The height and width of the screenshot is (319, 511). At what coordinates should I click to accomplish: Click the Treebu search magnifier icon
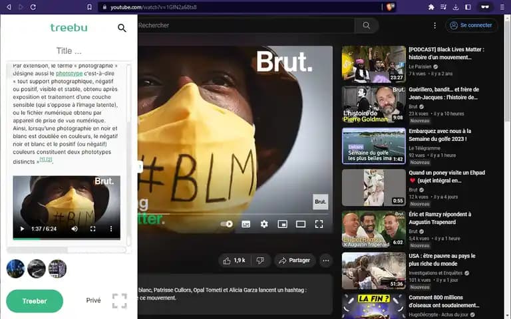coord(122,28)
